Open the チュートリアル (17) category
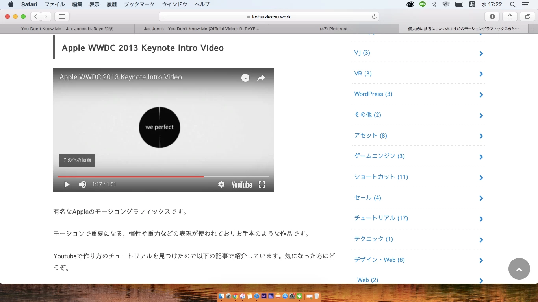This screenshot has width=538, height=302. [x=381, y=218]
